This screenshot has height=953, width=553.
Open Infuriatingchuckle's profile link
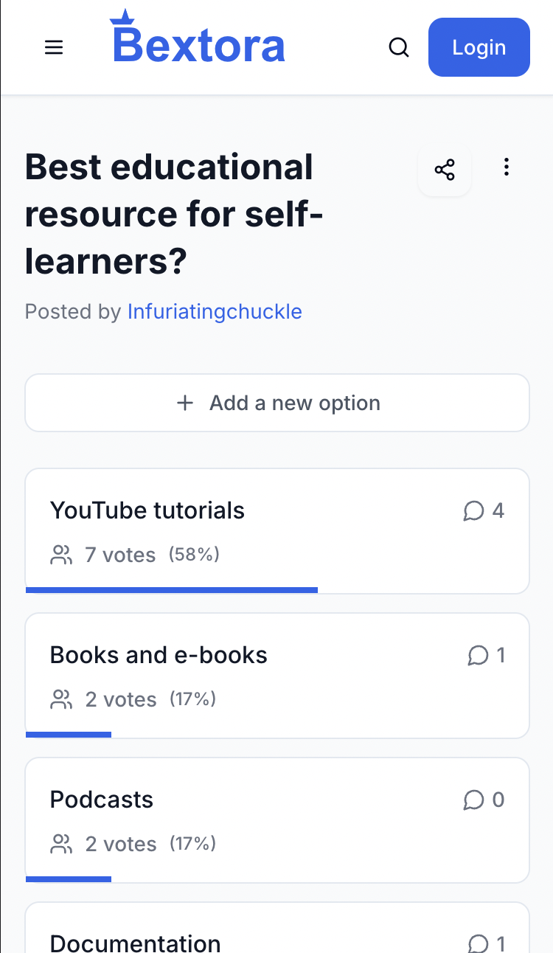pyautogui.click(x=215, y=311)
